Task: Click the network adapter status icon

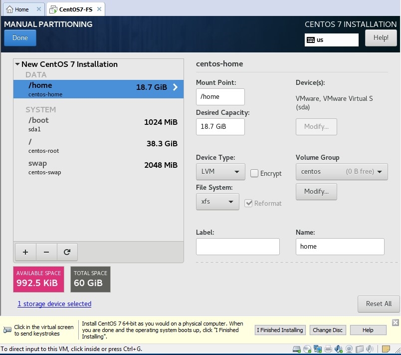Action: [318, 349]
